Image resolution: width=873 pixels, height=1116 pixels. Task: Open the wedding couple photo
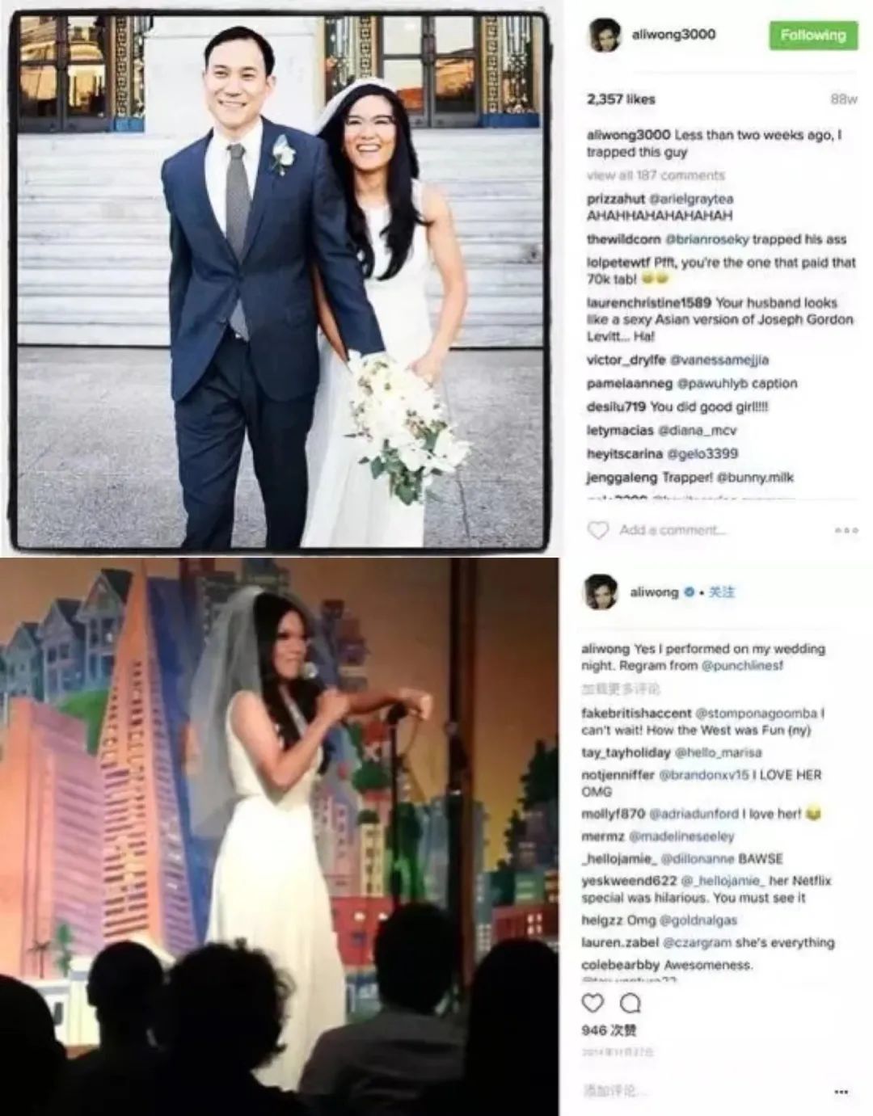[x=280, y=280]
